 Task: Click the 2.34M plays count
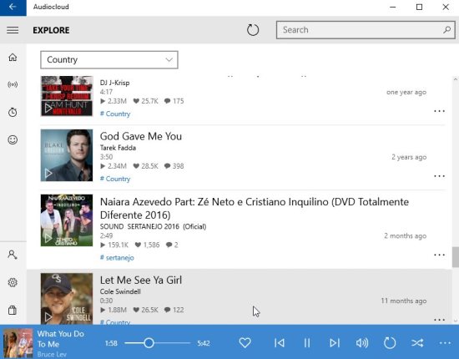pyautogui.click(x=113, y=166)
